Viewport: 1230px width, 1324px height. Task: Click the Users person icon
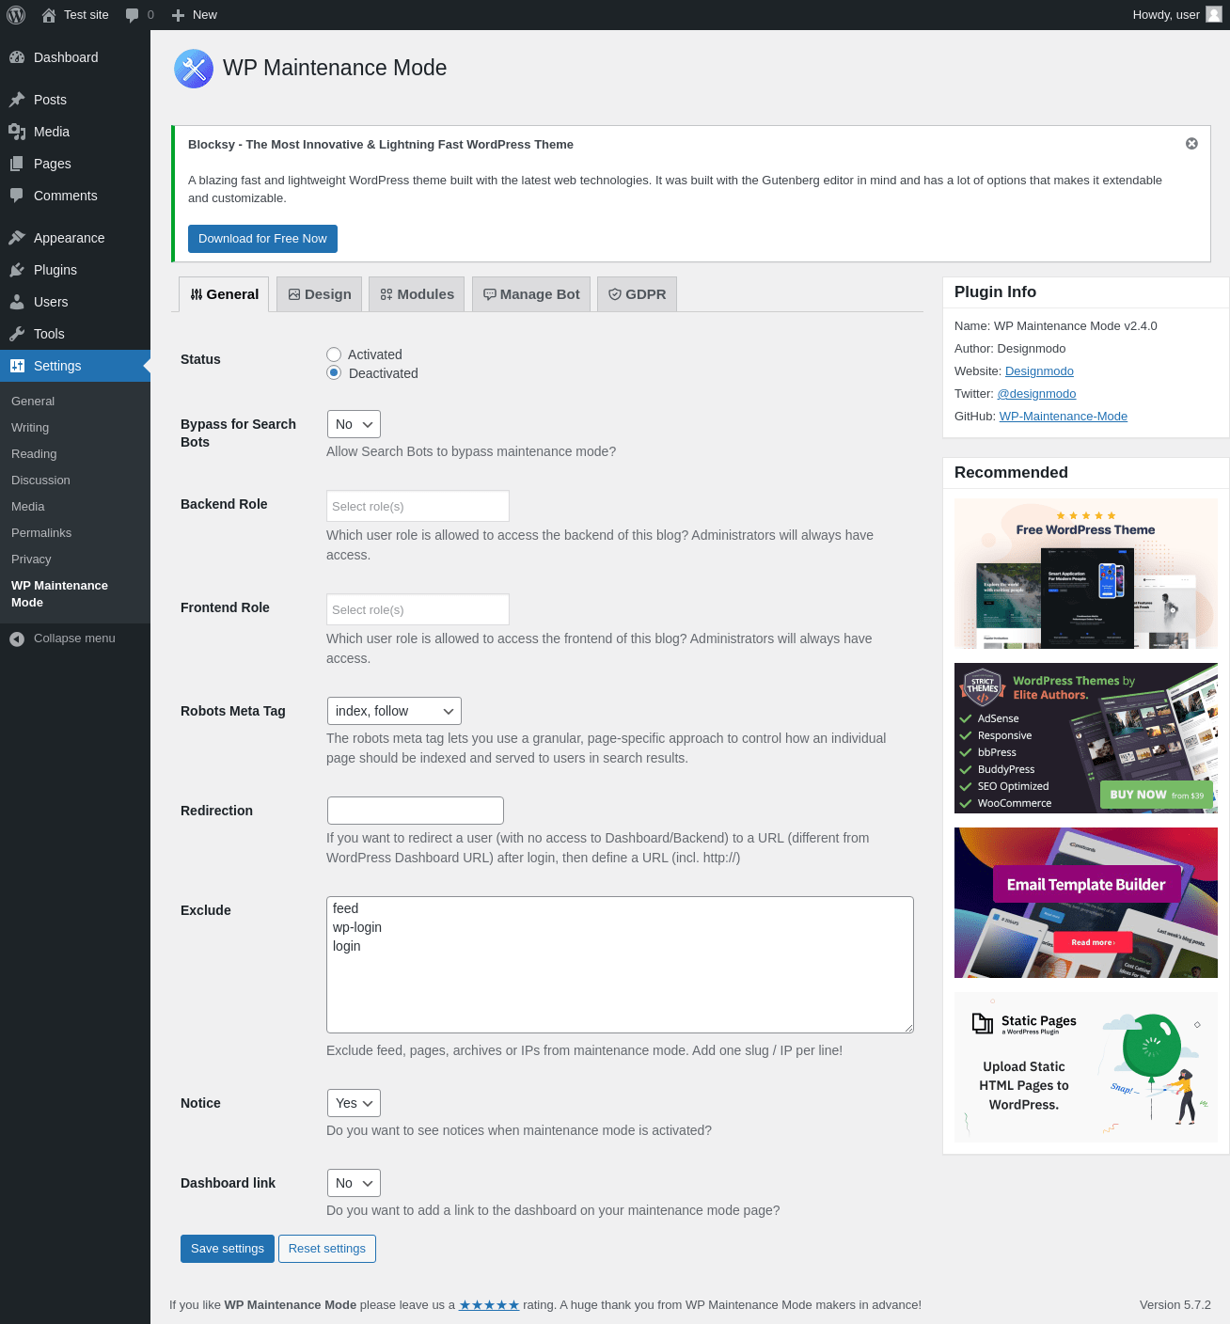pos(17,302)
